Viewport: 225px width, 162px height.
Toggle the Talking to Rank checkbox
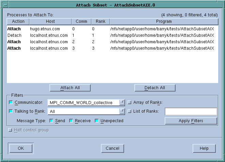[x=11, y=111]
